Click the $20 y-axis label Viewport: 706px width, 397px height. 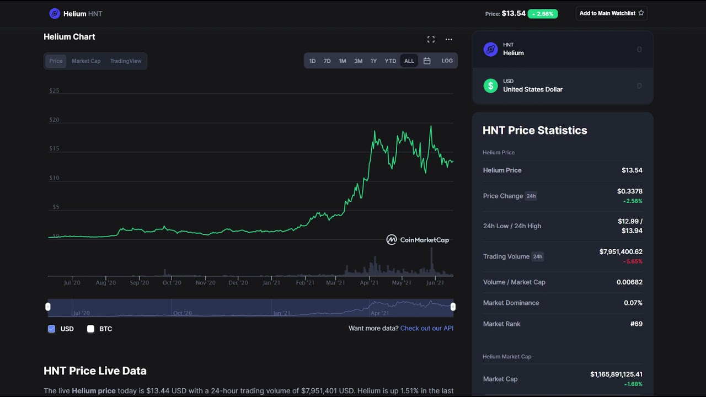coord(54,120)
